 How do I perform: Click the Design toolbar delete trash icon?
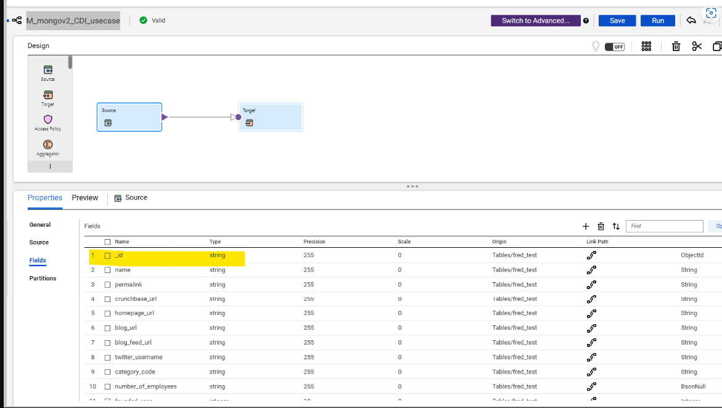676,46
